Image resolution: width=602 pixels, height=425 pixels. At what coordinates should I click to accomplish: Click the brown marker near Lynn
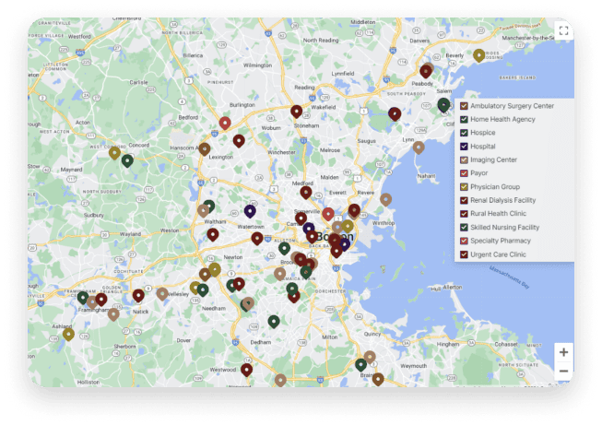(x=419, y=147)
